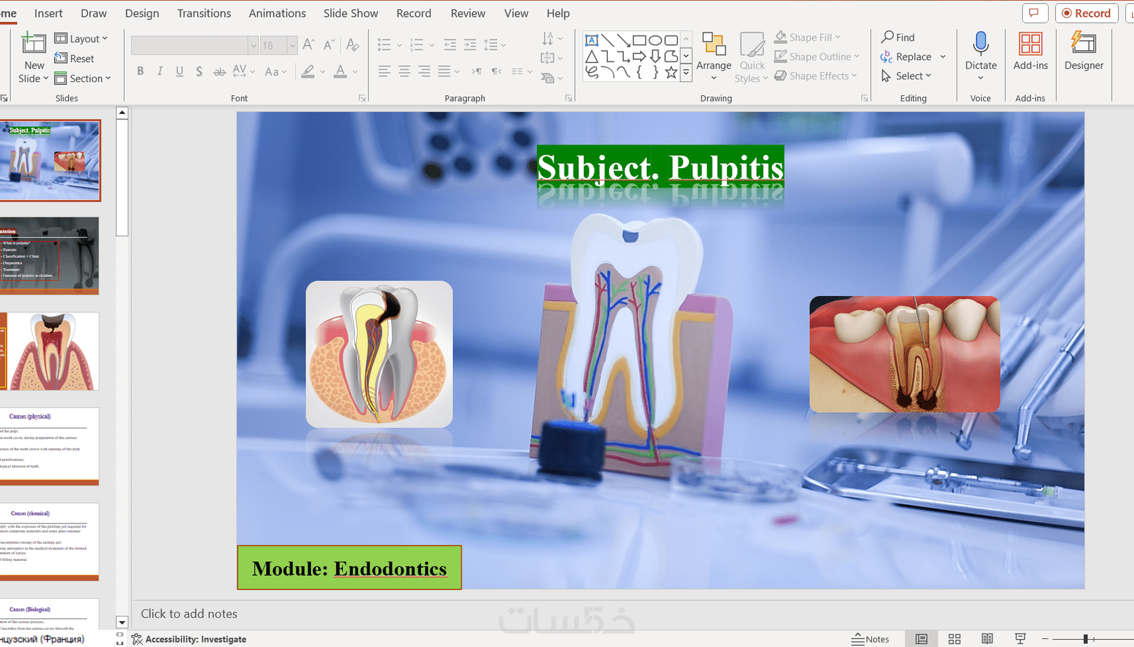Open the Slide Show tab

(x=351, y=13)
